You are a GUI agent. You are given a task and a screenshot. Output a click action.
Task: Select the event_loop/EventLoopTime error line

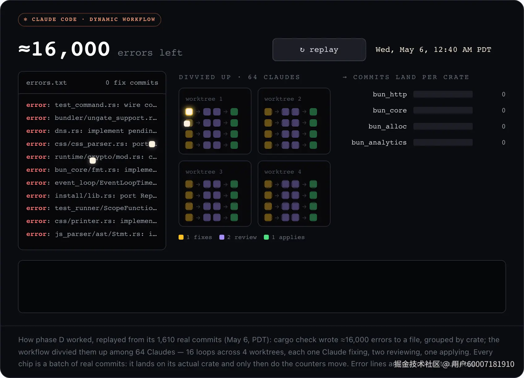(x=92, y=183)
